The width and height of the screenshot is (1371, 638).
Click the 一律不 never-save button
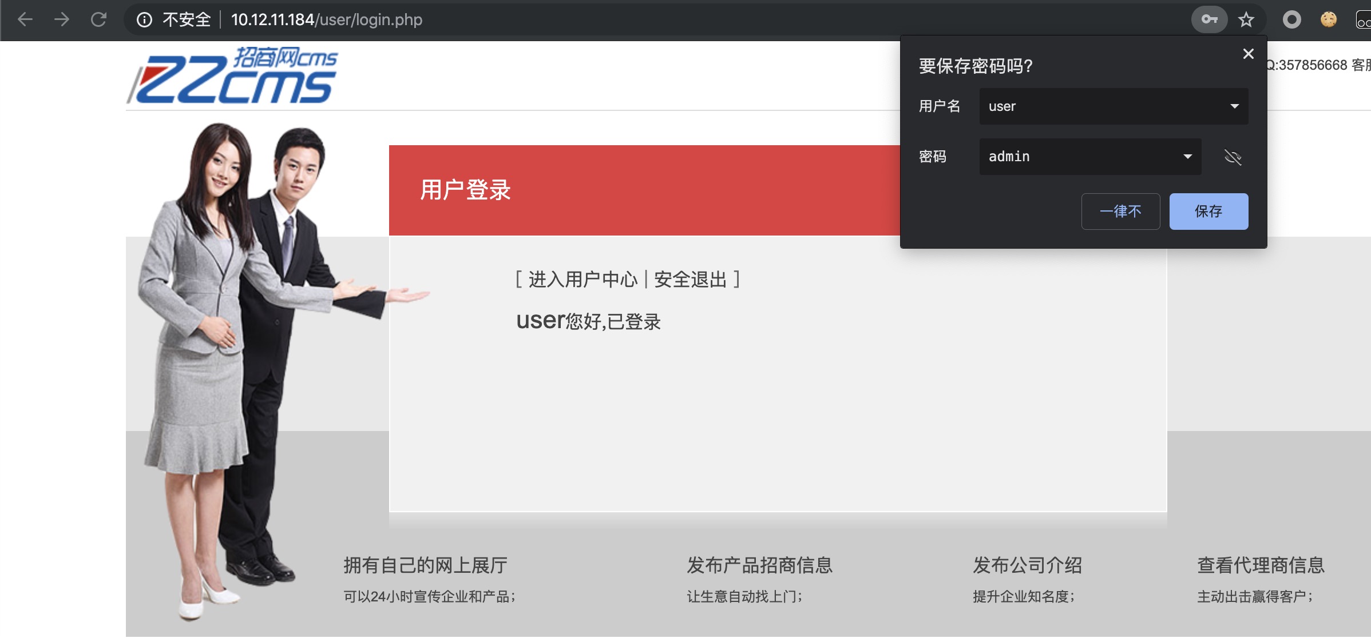pos(1120,212)
